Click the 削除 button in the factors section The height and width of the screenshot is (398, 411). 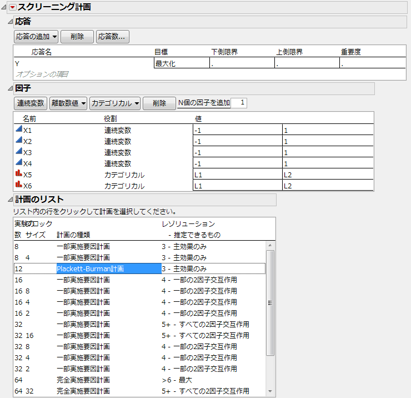[x=159, y=103]
